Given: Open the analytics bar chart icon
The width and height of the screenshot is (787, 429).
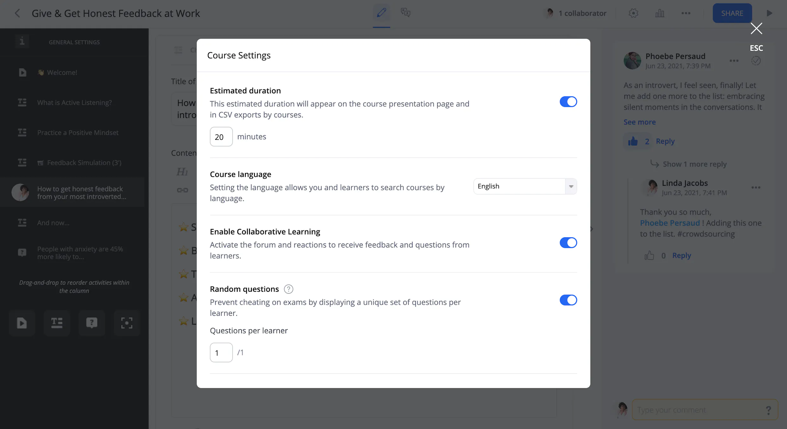Looking at the screenshot, I should point(659,13).
